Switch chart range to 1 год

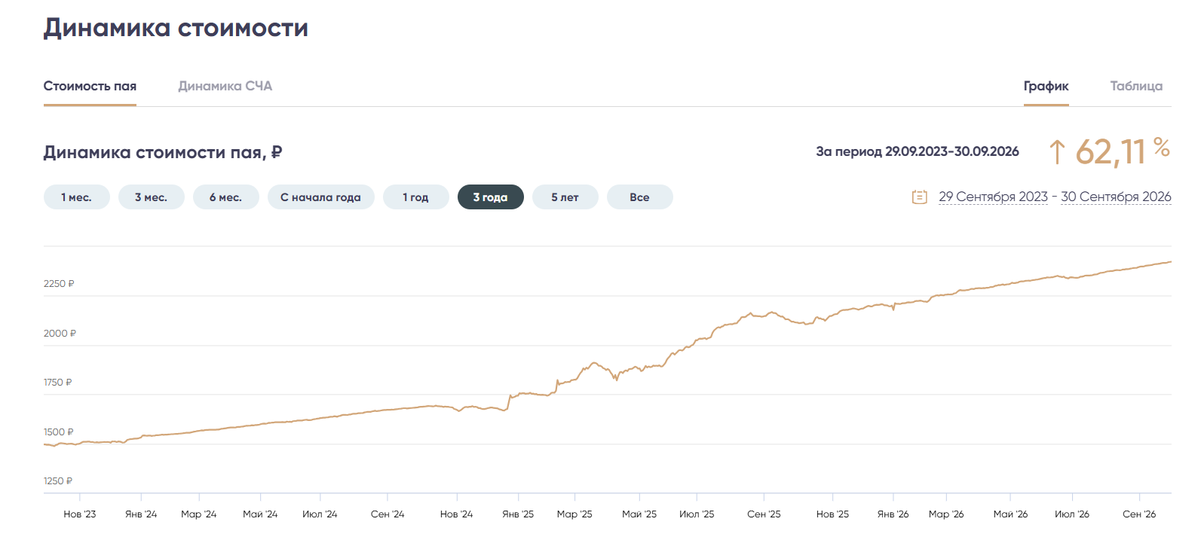tap(416, 197)
